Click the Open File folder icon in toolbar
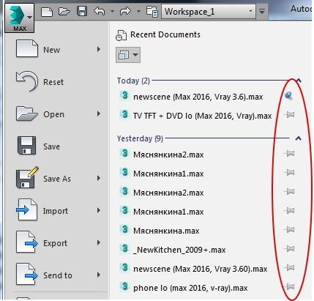This screenshot has width=314, height=301. tap(64, 11)
